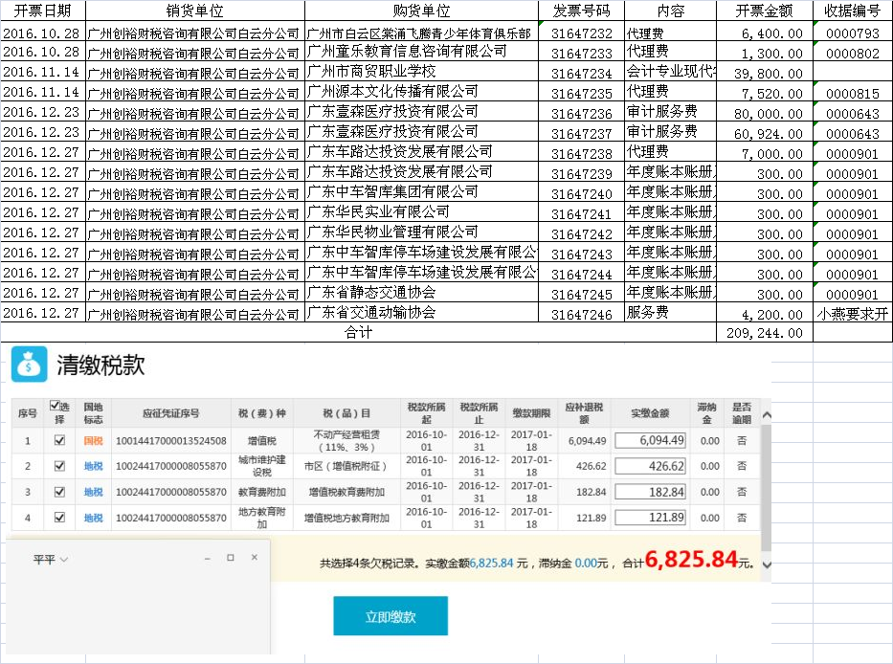The height and width of the screenshot is (664, 893).
Task: Click the 6,094.49 payment amount field
Action: coord(650,440)
